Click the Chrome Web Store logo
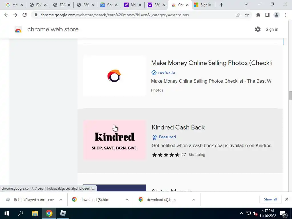292x219 pixels. click(18, 29)
